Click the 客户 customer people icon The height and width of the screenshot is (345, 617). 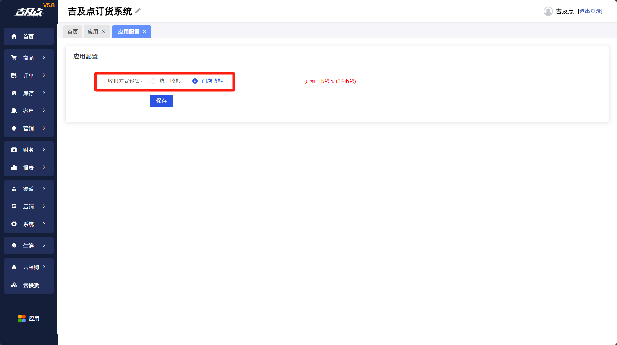click(14, 111)
